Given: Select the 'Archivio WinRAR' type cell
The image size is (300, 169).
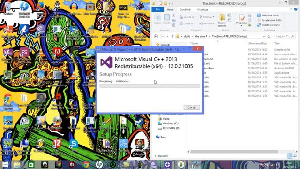Looking at the screenshot, I should coord(284,68).
